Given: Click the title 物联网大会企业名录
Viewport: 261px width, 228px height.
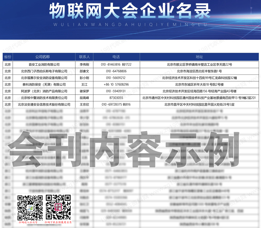Looking at the screenshot, I should (x=130, y=11).
